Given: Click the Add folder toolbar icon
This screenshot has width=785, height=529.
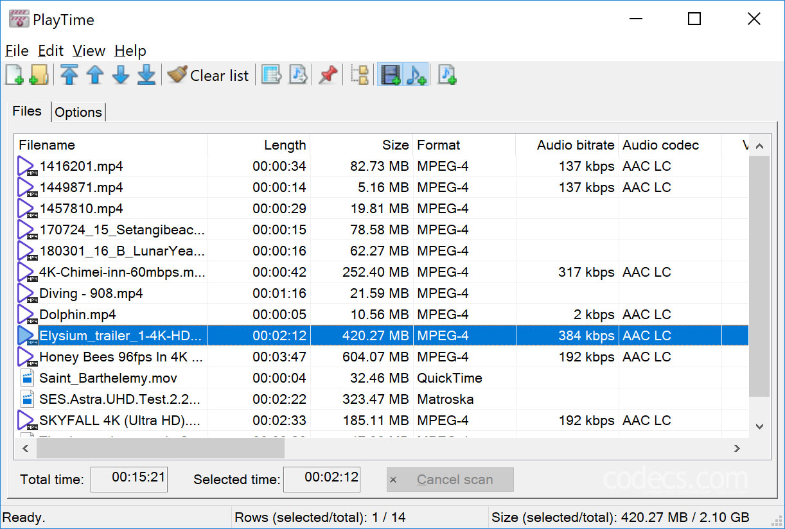Looking at the screenshot, I should [x=39, y=75].
